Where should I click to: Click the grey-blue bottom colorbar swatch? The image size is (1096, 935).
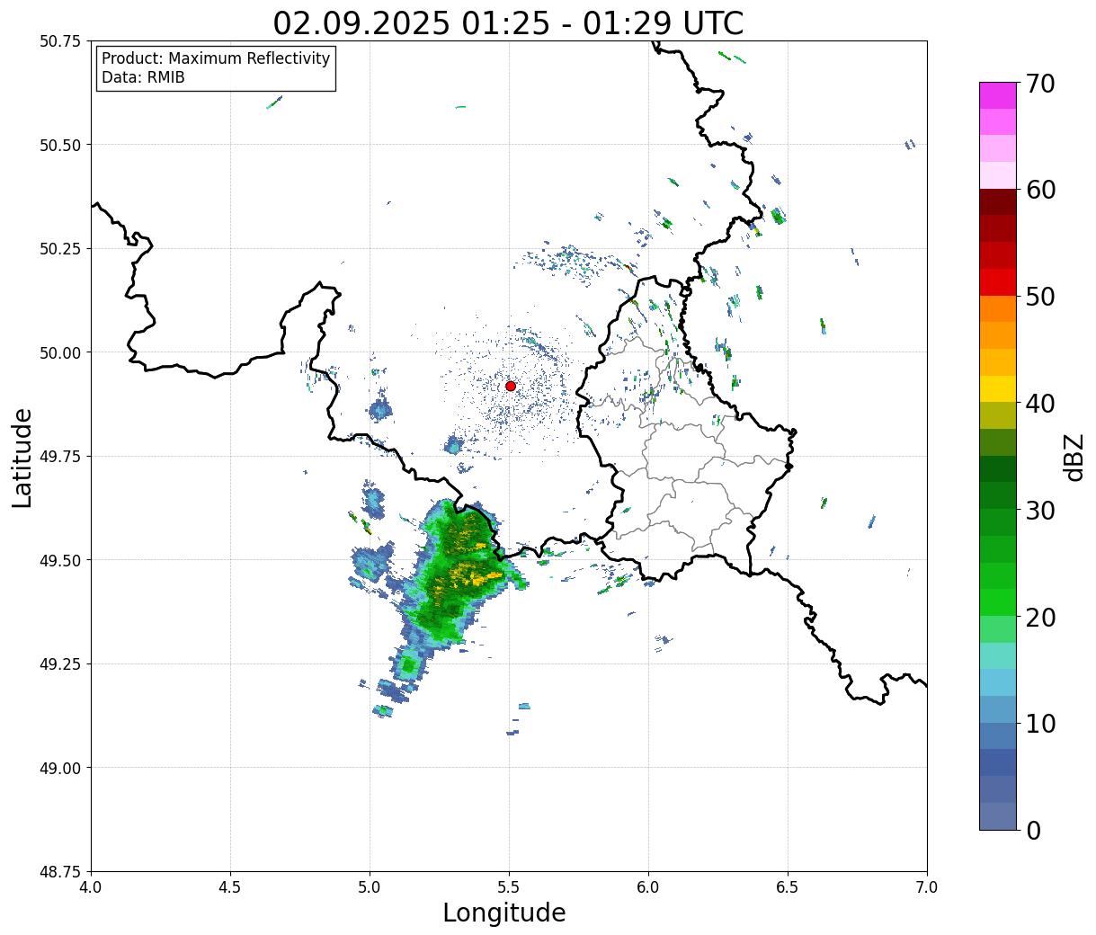pos(998,816)
